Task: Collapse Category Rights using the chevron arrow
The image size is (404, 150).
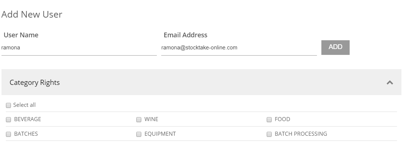Action: 390,83
